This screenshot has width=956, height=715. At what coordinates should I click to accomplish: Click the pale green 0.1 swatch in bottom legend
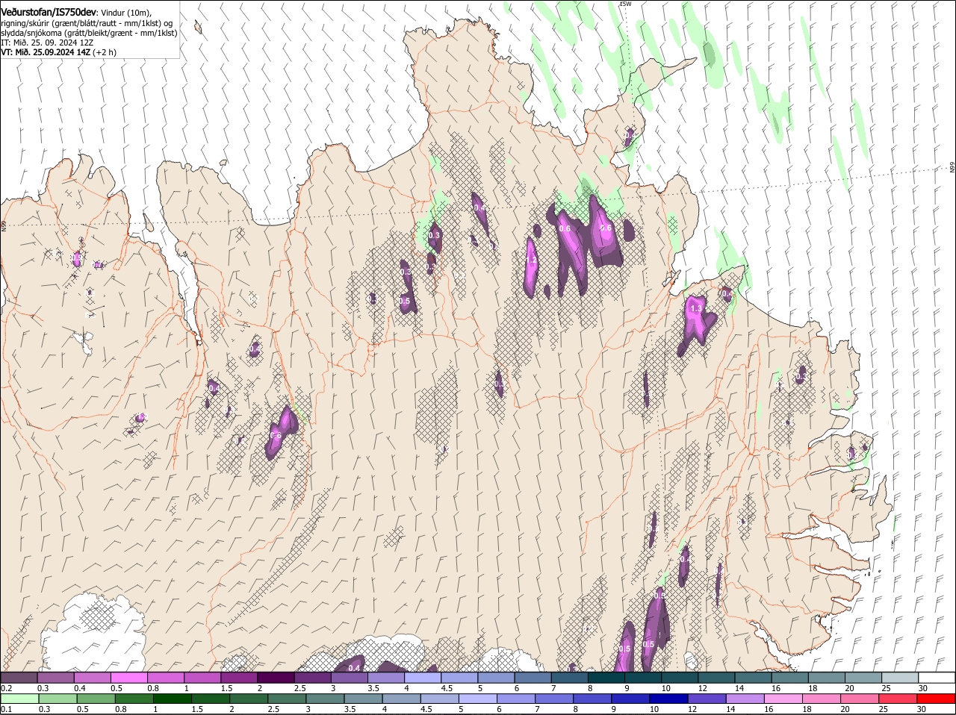(x=20, y=699)
